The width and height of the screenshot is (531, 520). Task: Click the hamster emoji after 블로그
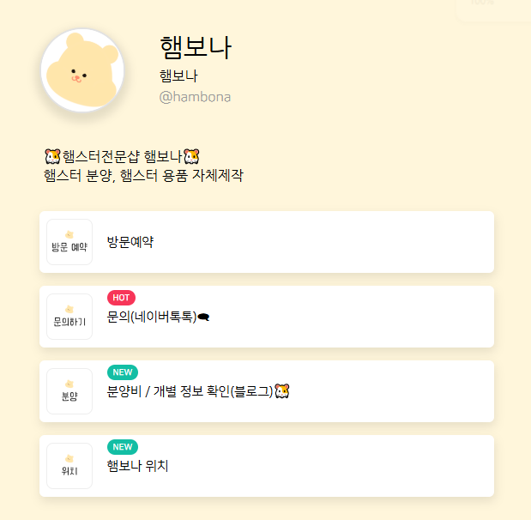coord(282,391)
